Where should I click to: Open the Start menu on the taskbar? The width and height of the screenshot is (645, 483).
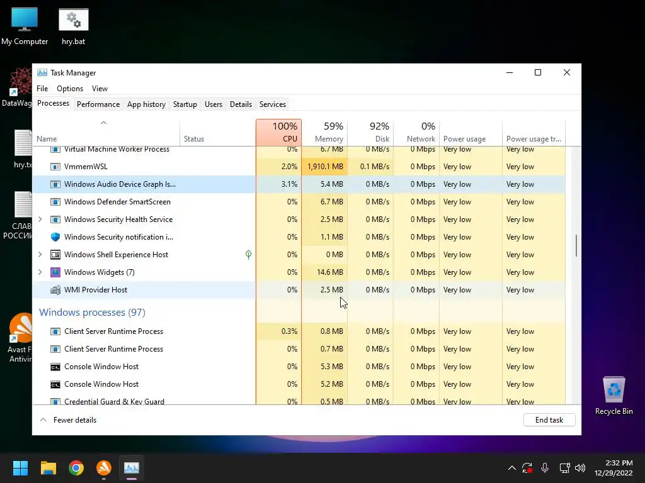[x=20, y=468]
